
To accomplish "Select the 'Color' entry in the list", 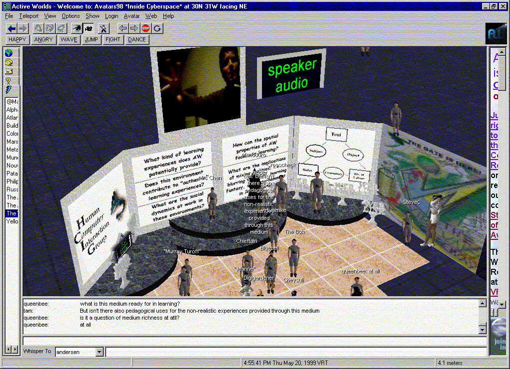I will 12,133.
